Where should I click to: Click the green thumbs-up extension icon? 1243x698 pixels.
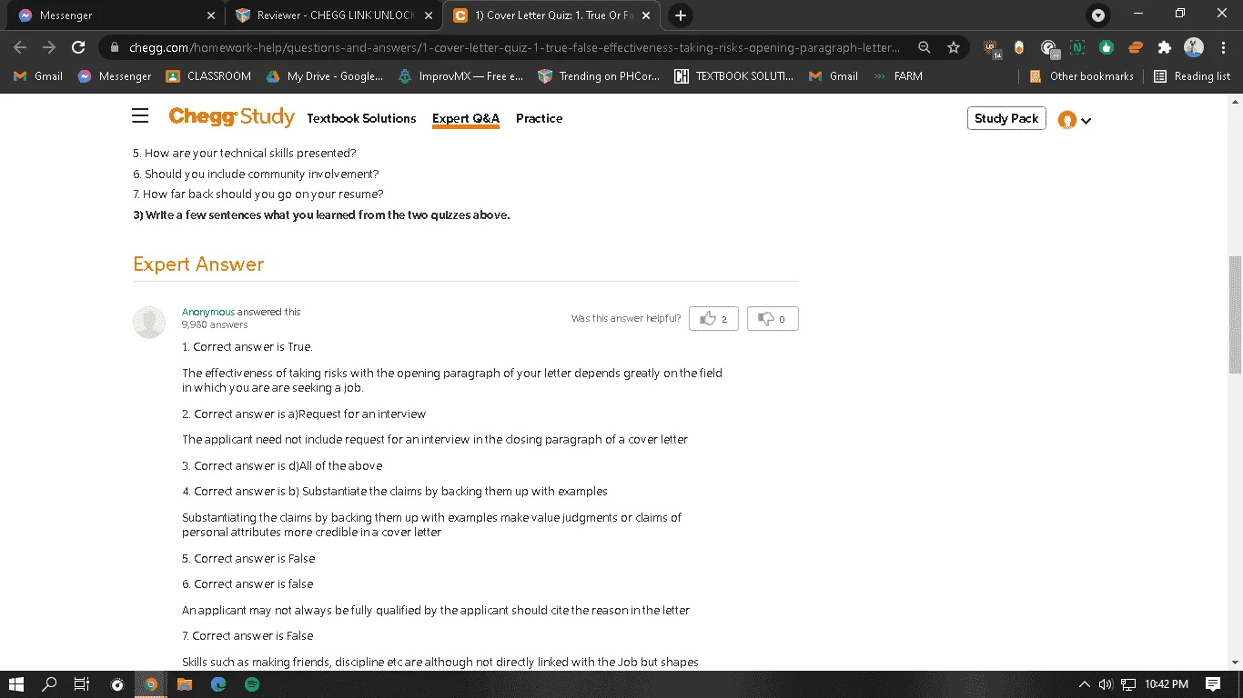[x=1107, y=47]
